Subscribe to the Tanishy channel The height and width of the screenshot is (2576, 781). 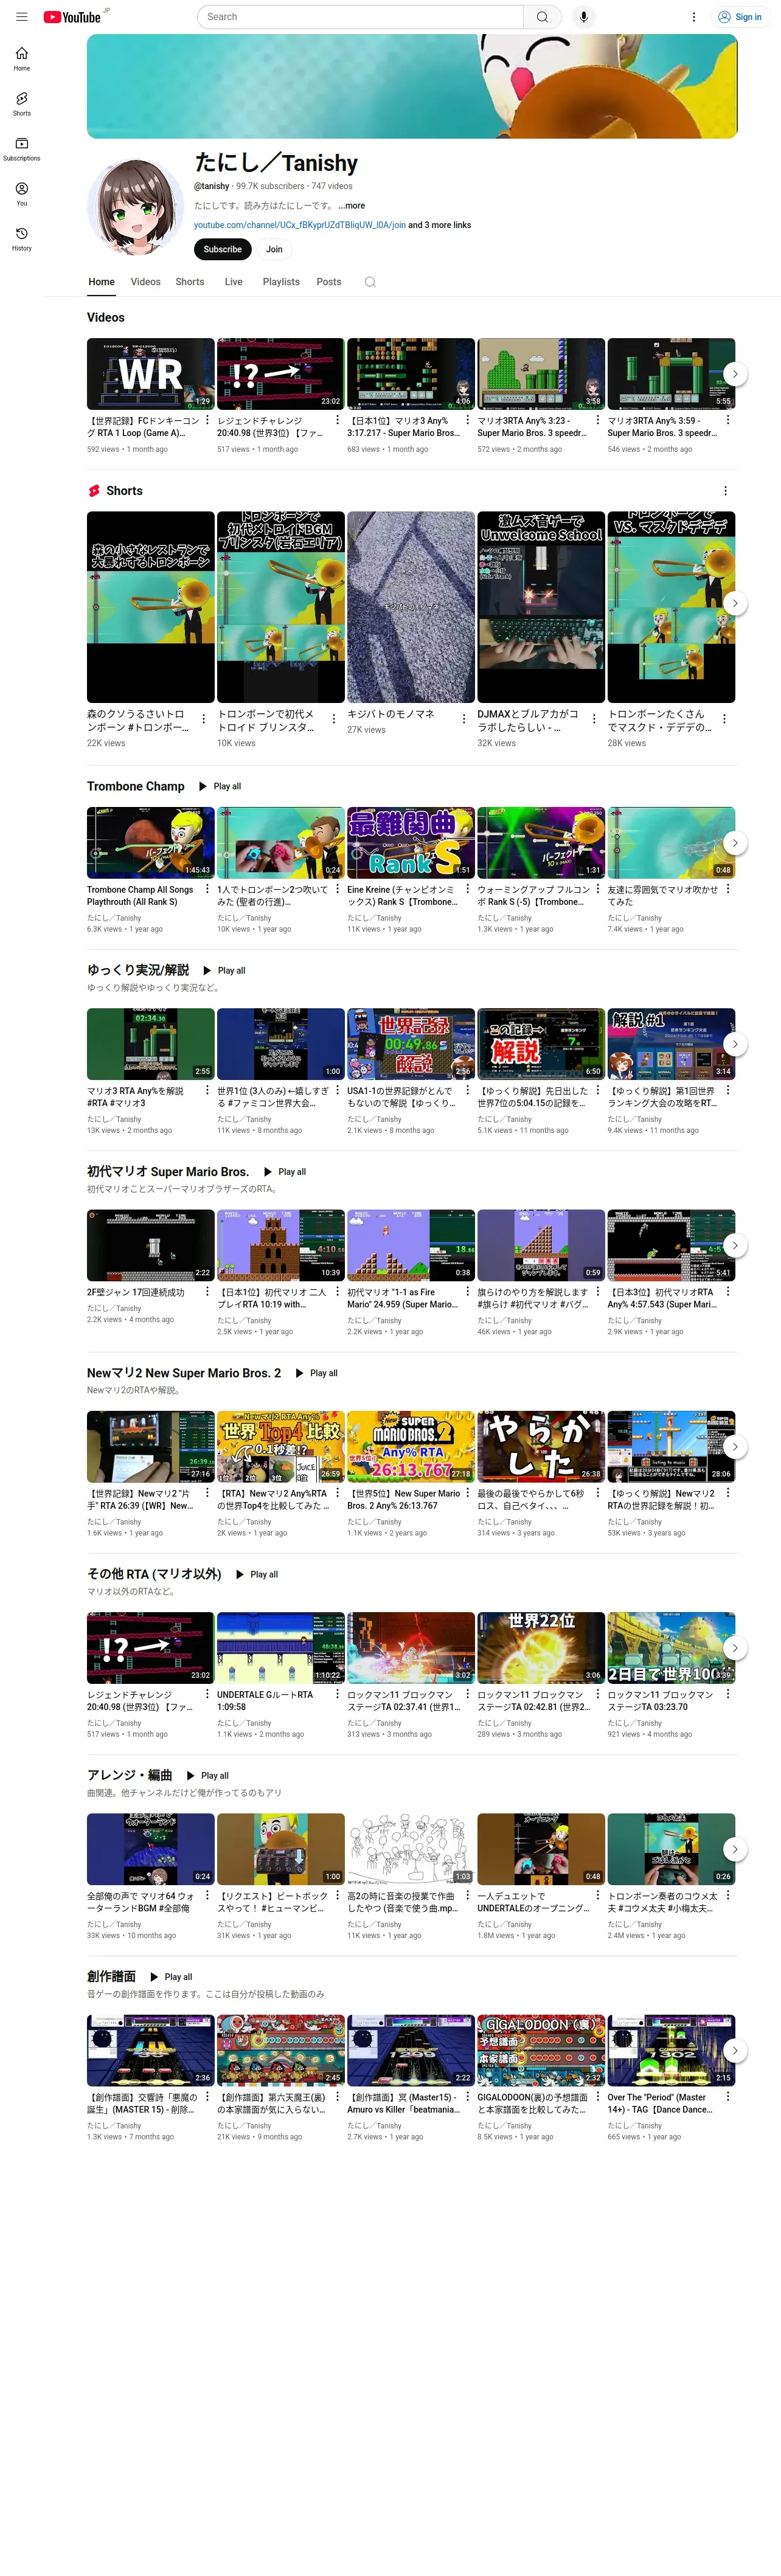[222, 249]
